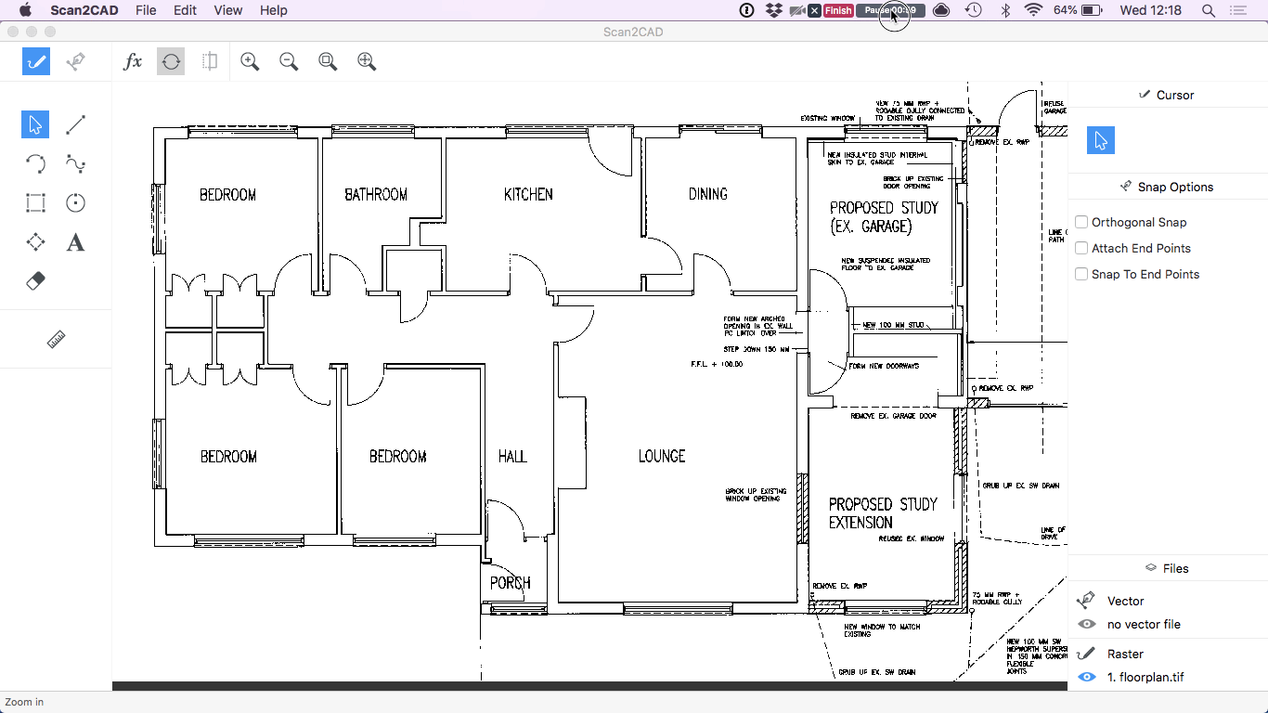
Task: Select the Line tool
Action: point(75,123)
